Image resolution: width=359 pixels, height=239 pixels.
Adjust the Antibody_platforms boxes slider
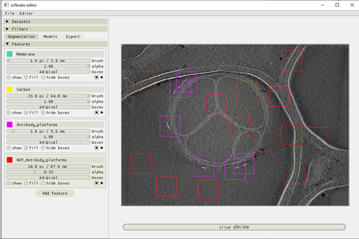pos(48,142)
